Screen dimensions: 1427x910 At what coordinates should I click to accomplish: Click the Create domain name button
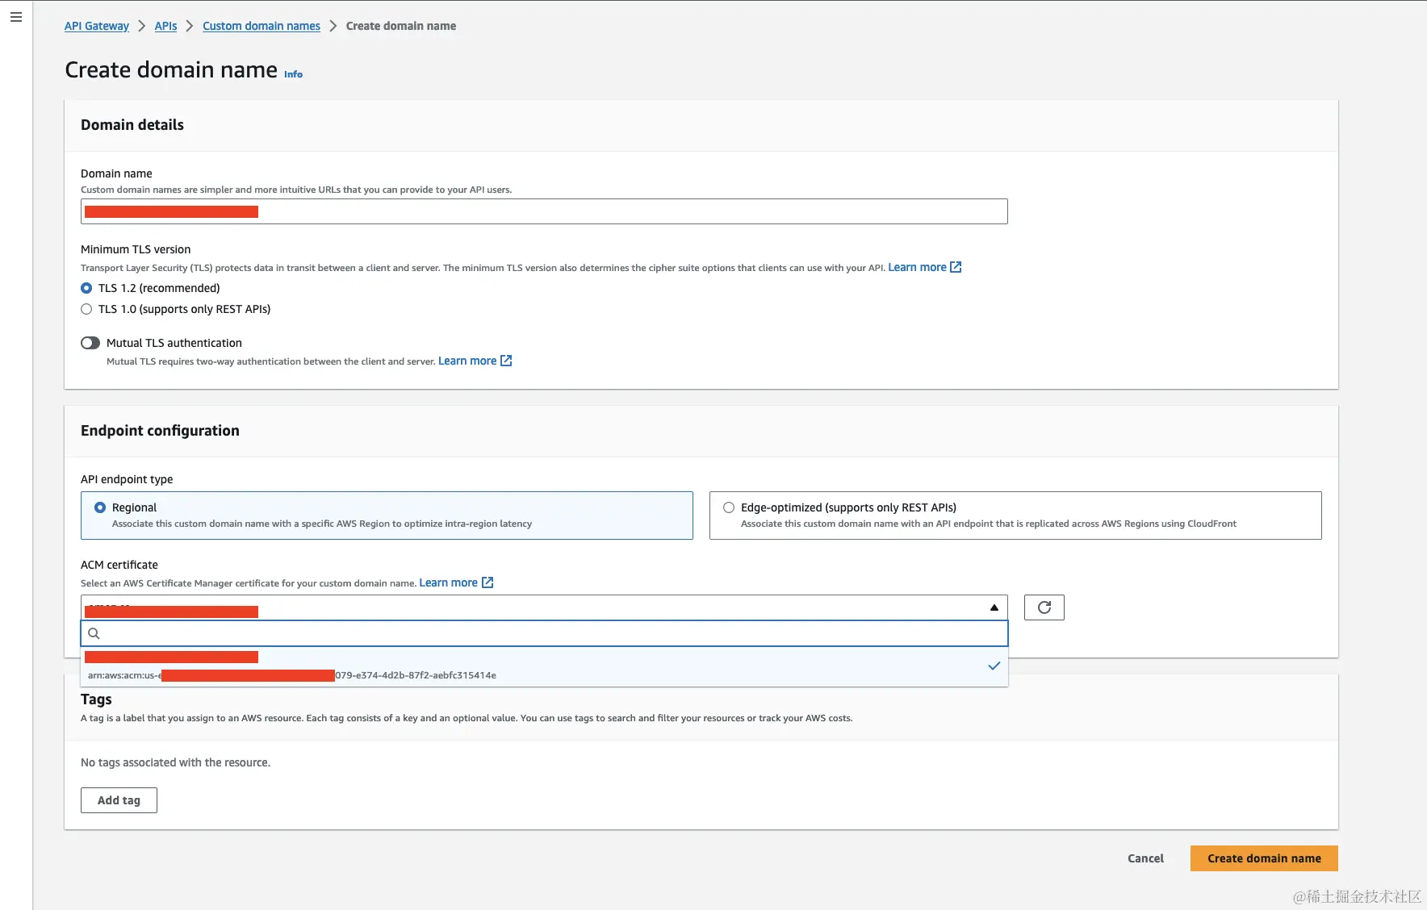pyautogui.click(x=1263, y=858)
